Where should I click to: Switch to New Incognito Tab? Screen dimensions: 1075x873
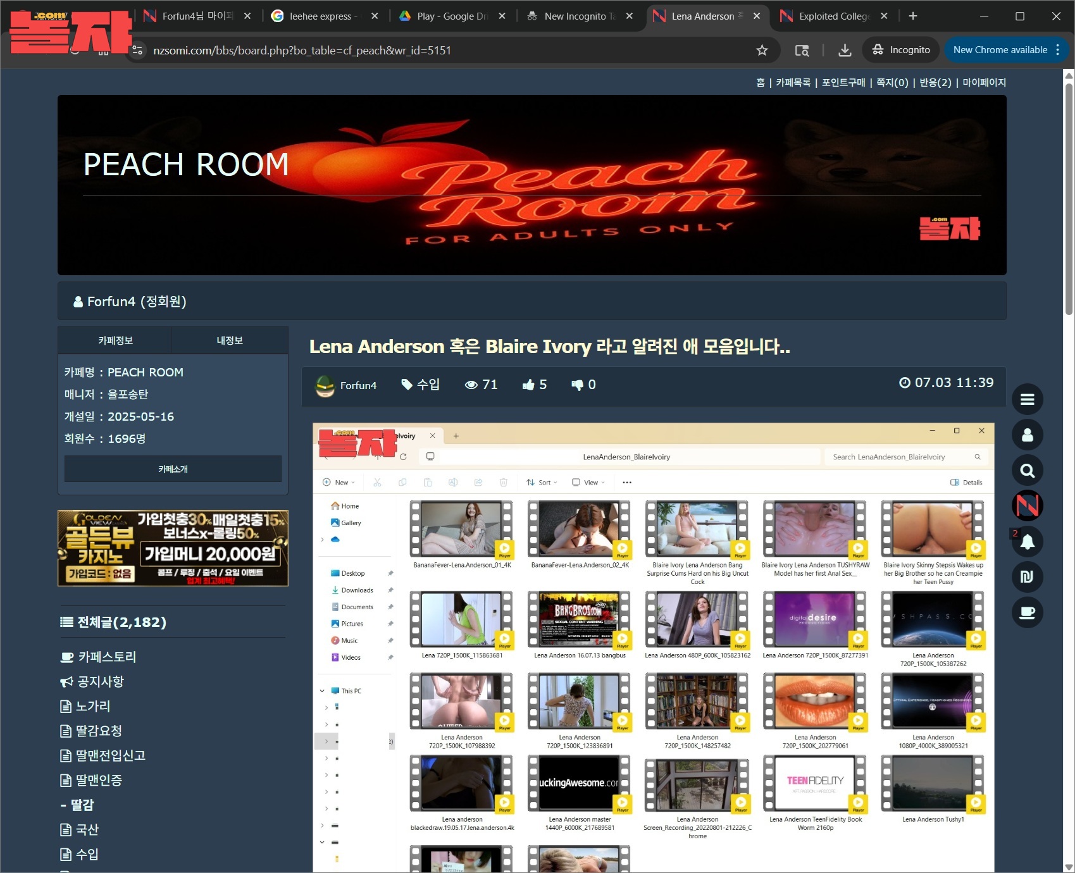pyautogui.click(x=580, y=16)
